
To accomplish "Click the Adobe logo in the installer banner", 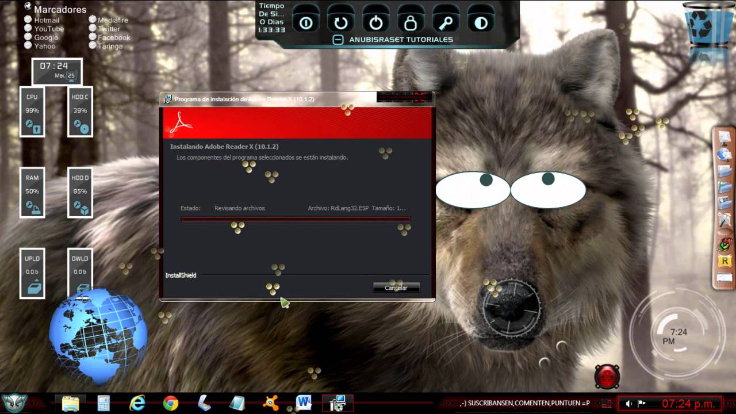I will [181, 122].
